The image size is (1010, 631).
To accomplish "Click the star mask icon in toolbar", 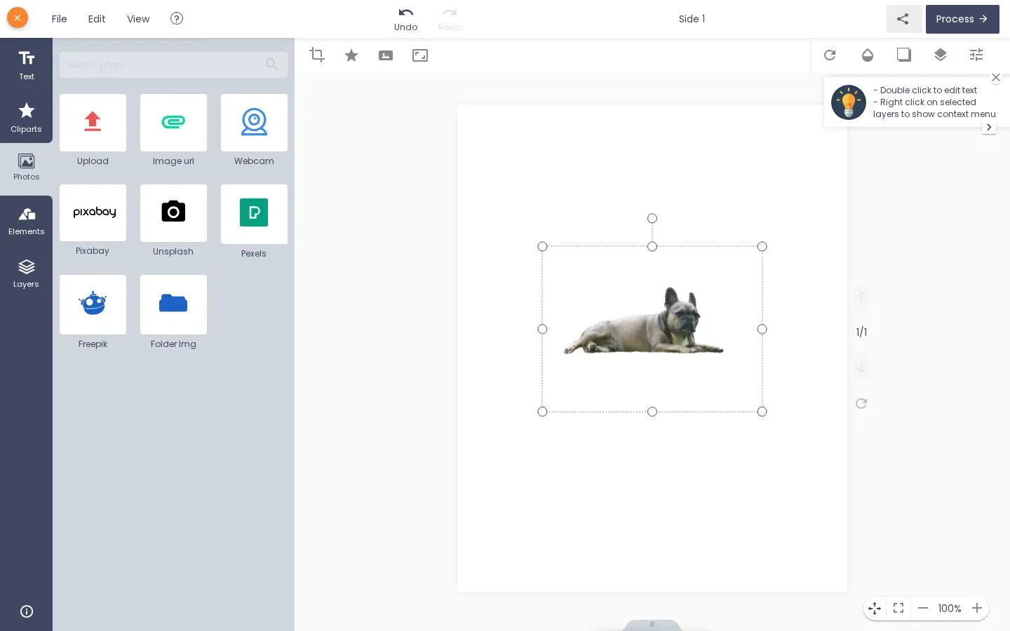I will [351, 55].
